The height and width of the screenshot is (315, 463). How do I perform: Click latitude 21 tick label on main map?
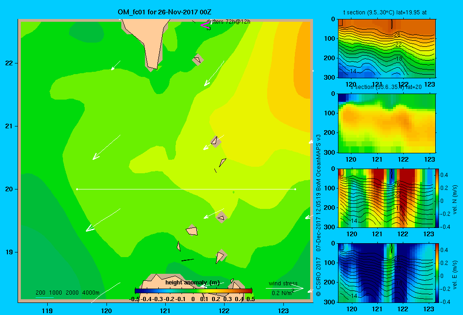tap(9, 126)
